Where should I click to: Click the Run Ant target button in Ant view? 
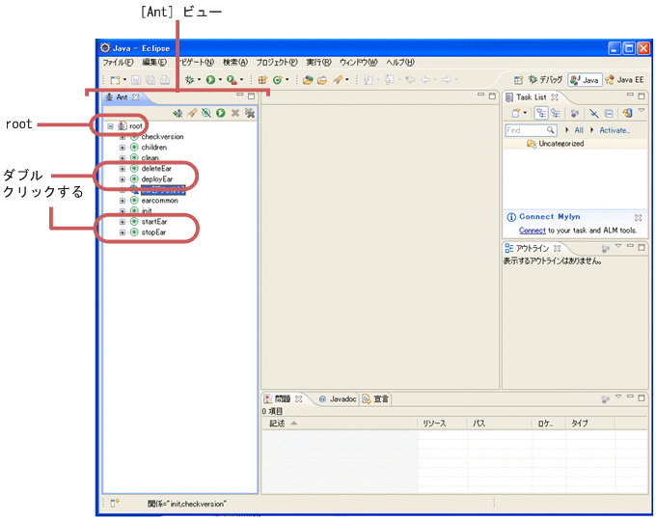pyautogui.click(x=221, y=113)
